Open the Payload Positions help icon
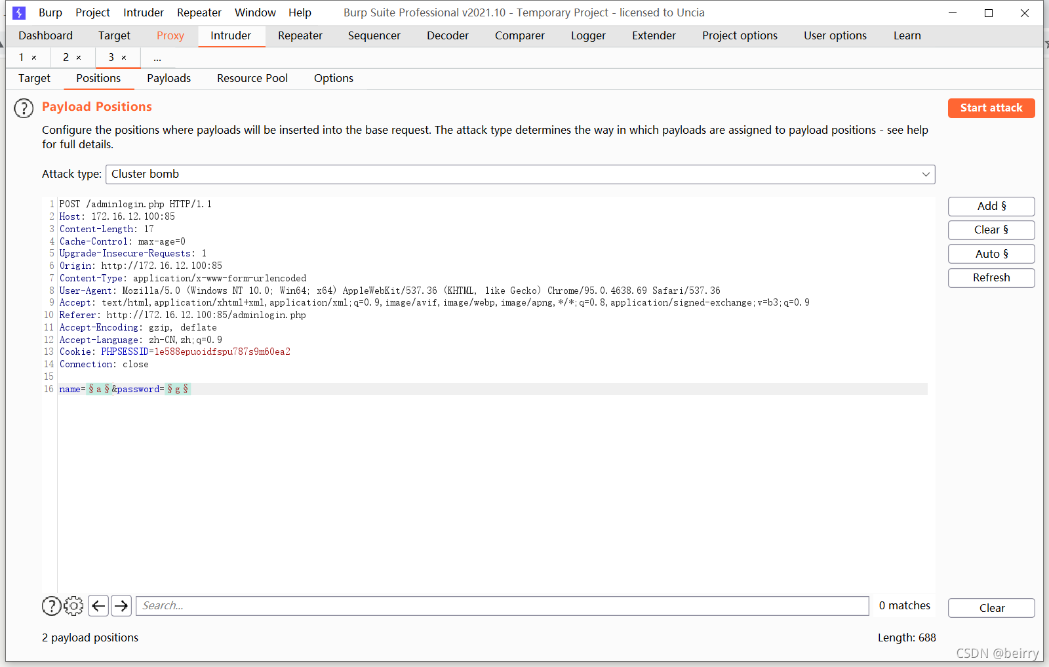The width and height of the screenshot is (1049, 667). pos(24,108)
